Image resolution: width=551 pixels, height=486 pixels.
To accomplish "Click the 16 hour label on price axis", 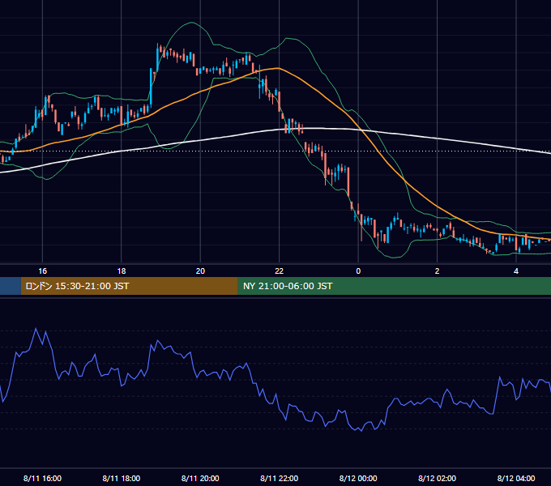I will tap(42, 271).
